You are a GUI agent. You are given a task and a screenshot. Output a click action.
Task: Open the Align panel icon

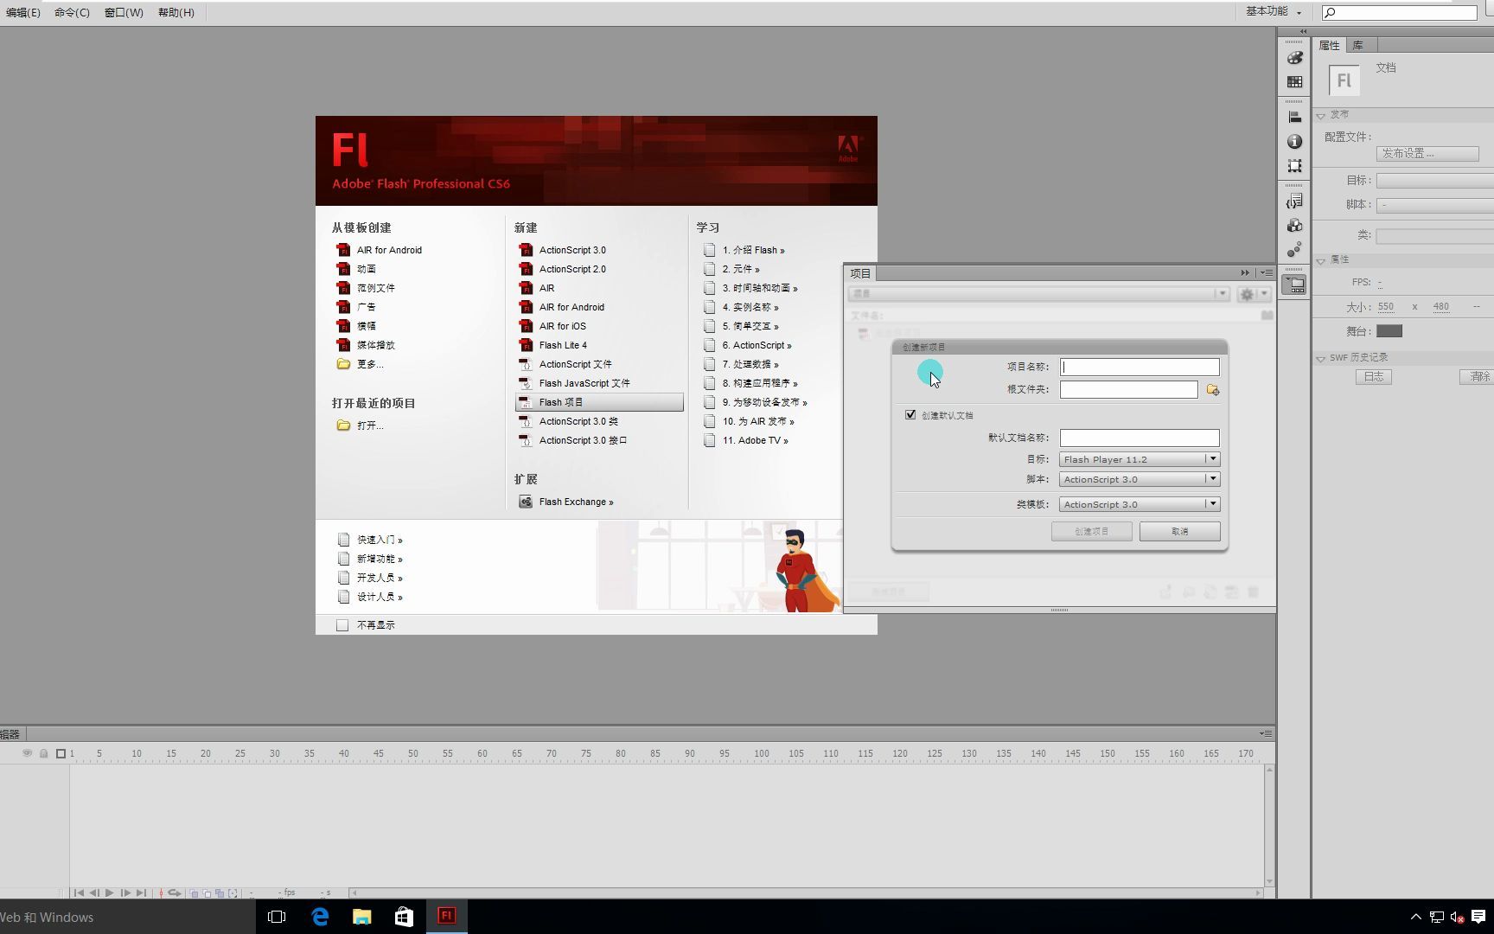coord(1294,117)
